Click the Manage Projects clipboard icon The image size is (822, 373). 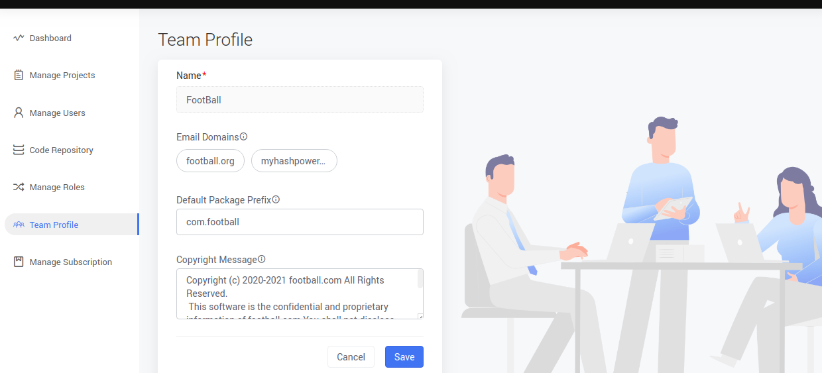coord(19,76)
